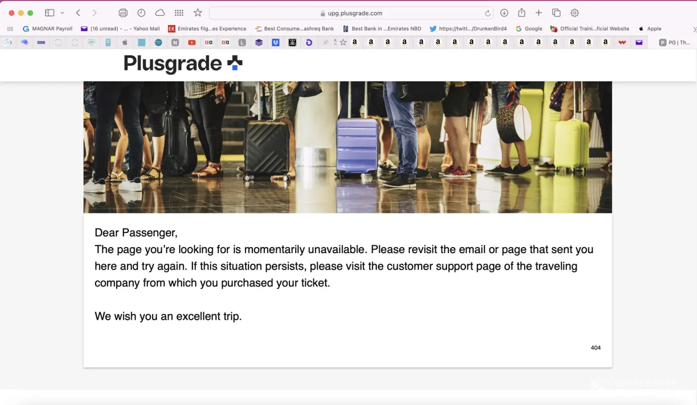Open the Share menu
697x405 pixels.
521,13
